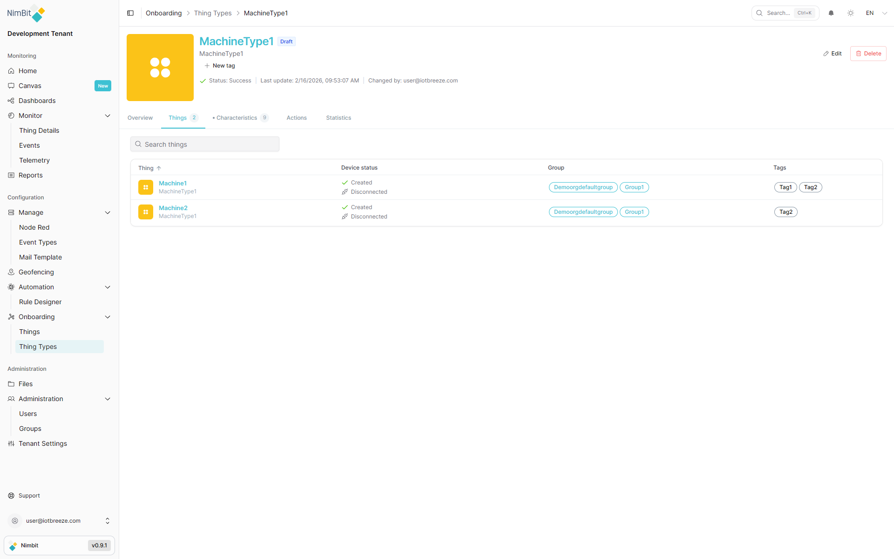894x559 pixels.
Task: Switch theme with the sun icon
Action: 851,13
